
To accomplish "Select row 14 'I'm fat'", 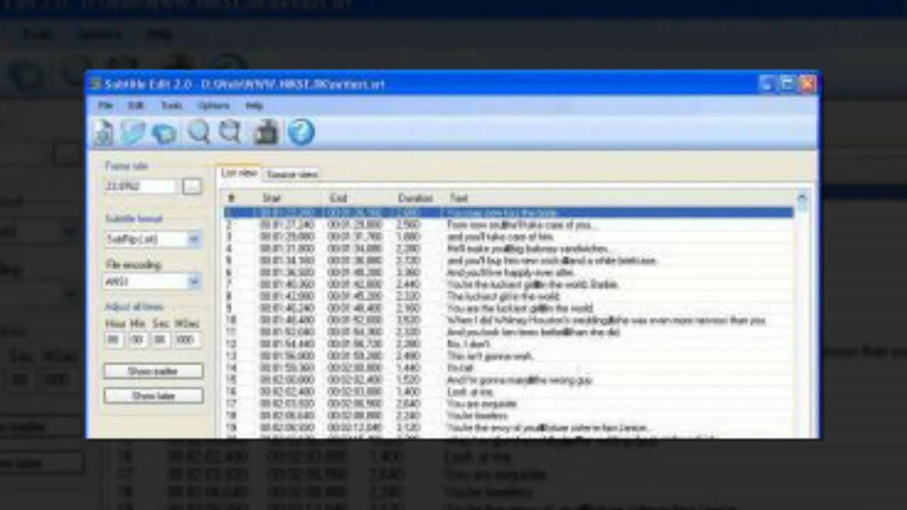I will point(508,368).
